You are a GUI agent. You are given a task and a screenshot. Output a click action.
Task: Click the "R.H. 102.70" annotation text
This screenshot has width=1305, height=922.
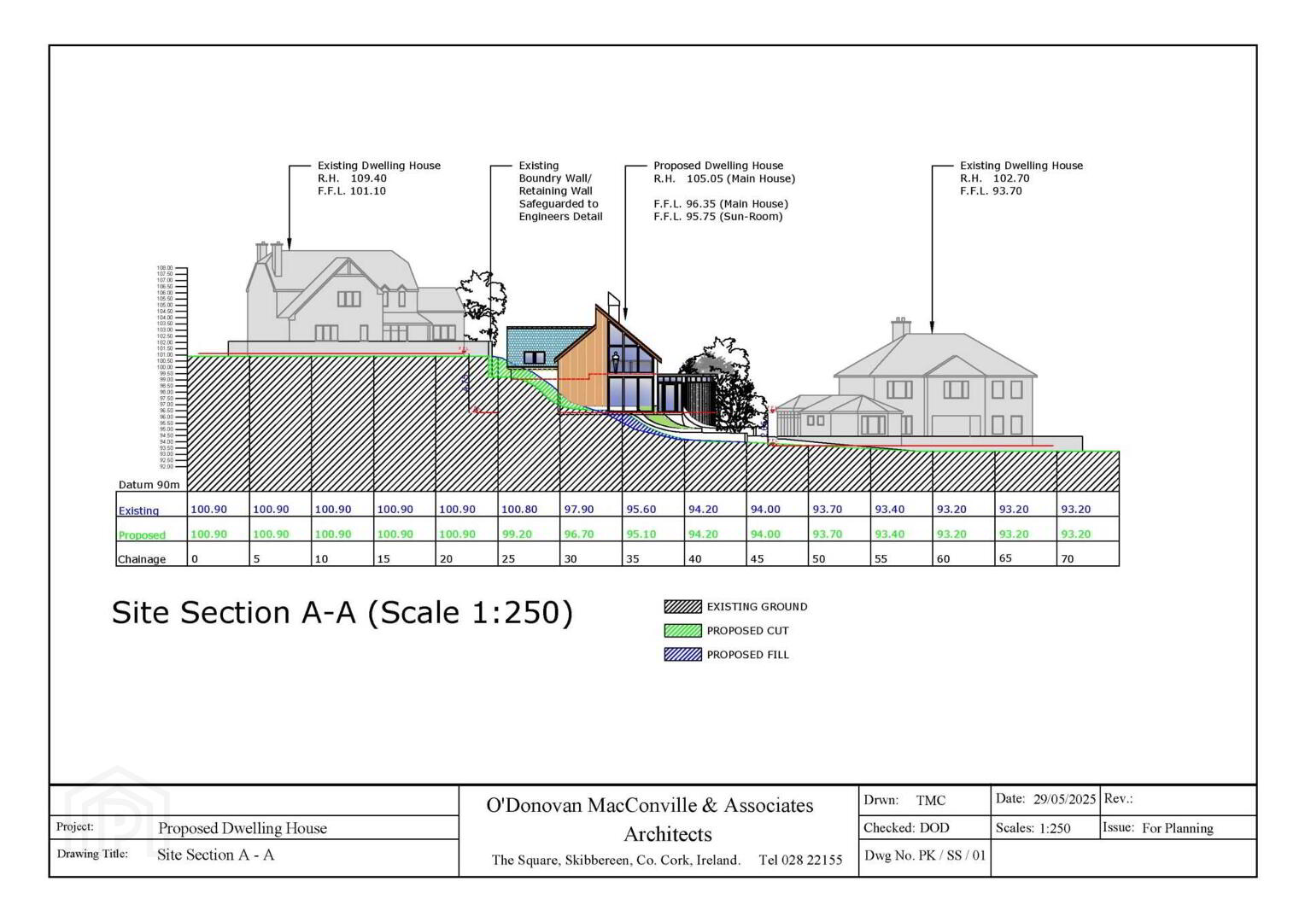pos(995,178)
